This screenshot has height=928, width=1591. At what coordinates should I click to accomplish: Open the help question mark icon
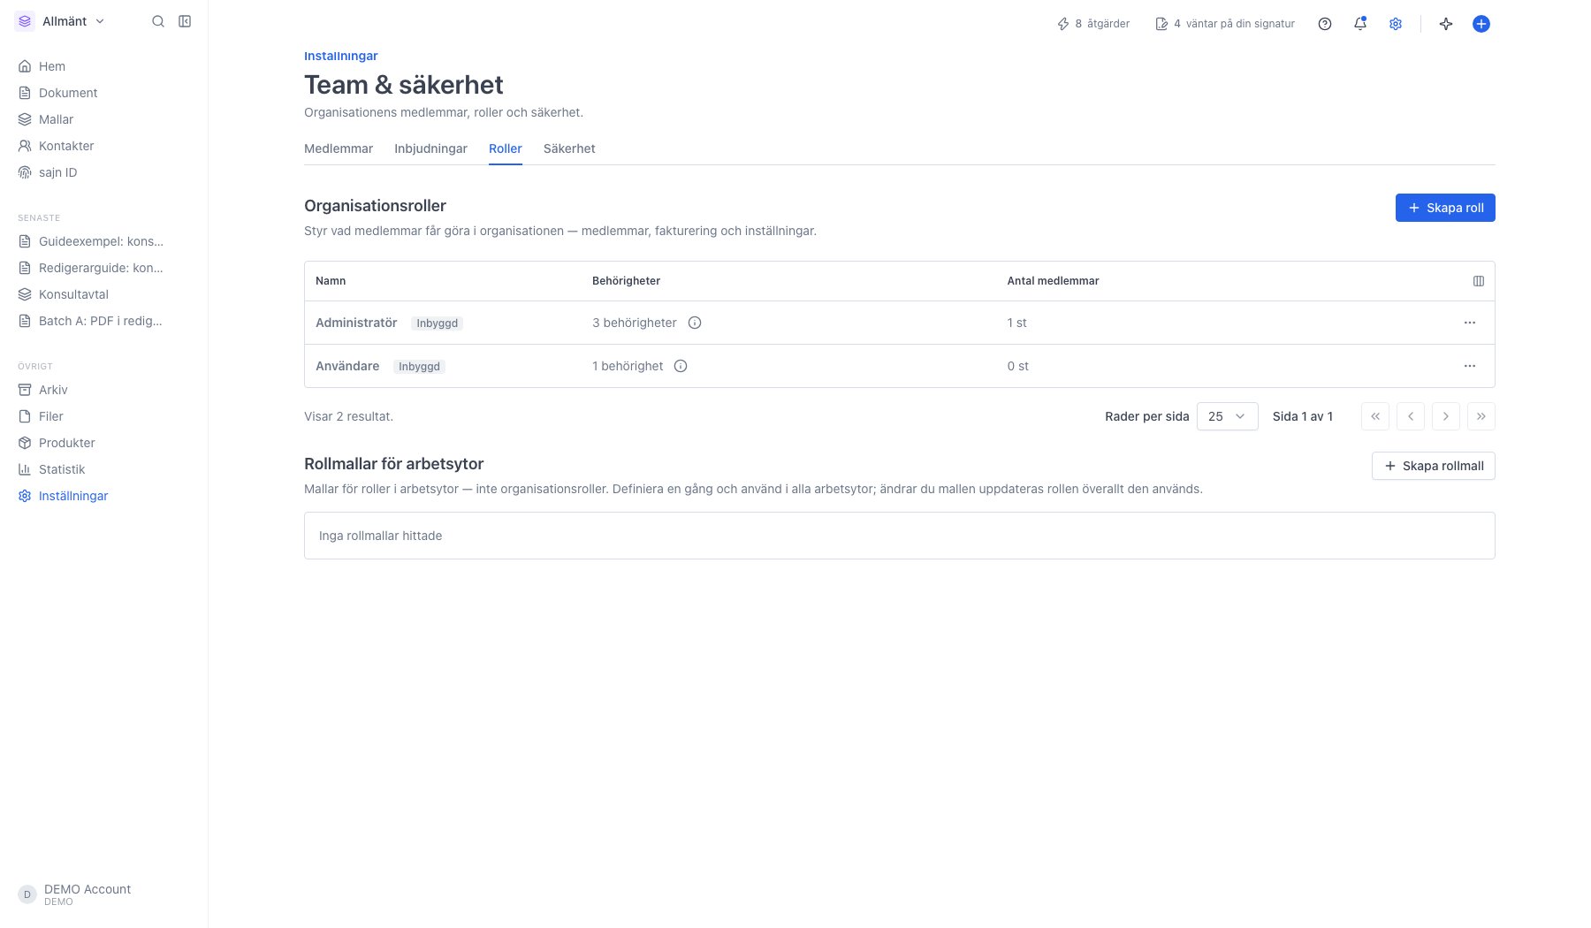[1325, 24]
